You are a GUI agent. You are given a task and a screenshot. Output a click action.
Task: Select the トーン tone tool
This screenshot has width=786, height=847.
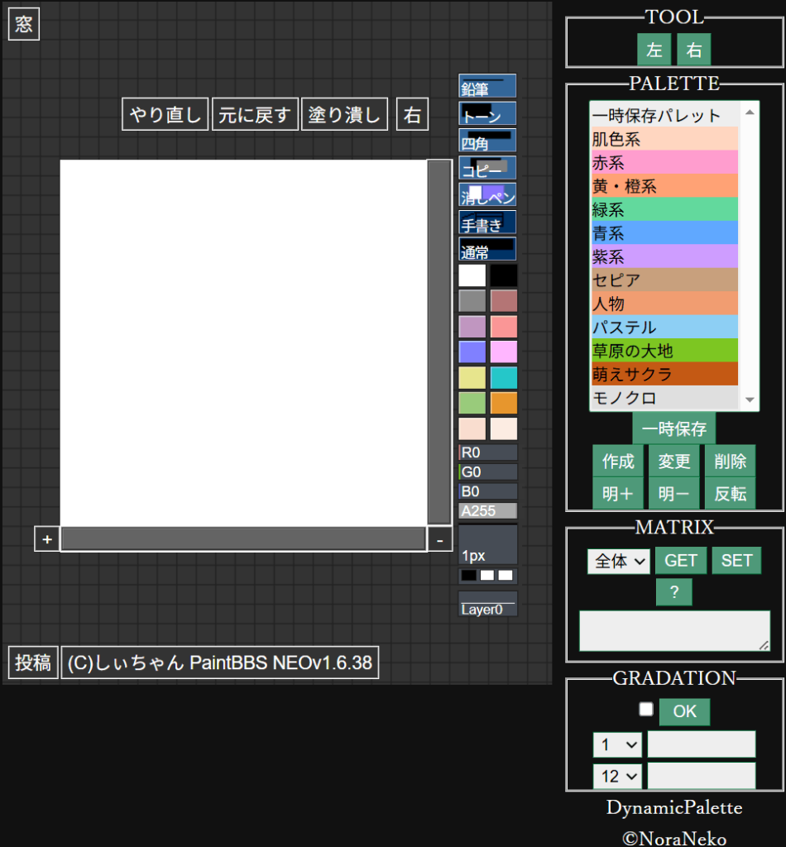(x=487, y=113)
